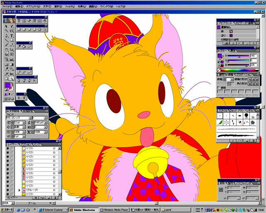
Task: Open the Layers panel flyout menu arrow
Action: click(59, 144)
